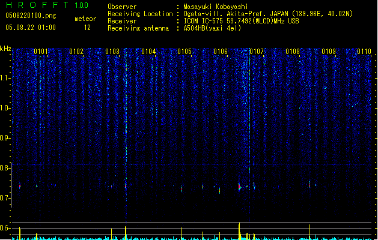Click time marker 0102
Image resolution: width=378 pixels, height=240 pixels.
[x=76, y=52]
